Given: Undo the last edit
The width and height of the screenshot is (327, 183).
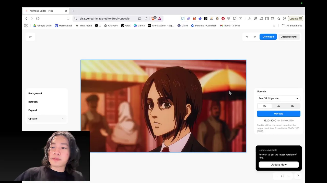Looking at the screenshot, I should pos(247,37).
